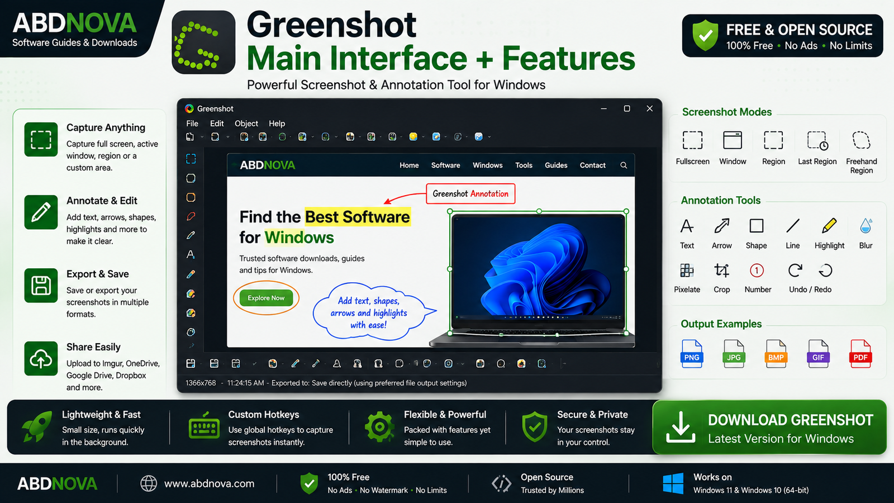Select the letter A text tool in Greenshot sidebar
Image resolution: width=894 pixels, height=503 pixels.
[x=191, y=254]
